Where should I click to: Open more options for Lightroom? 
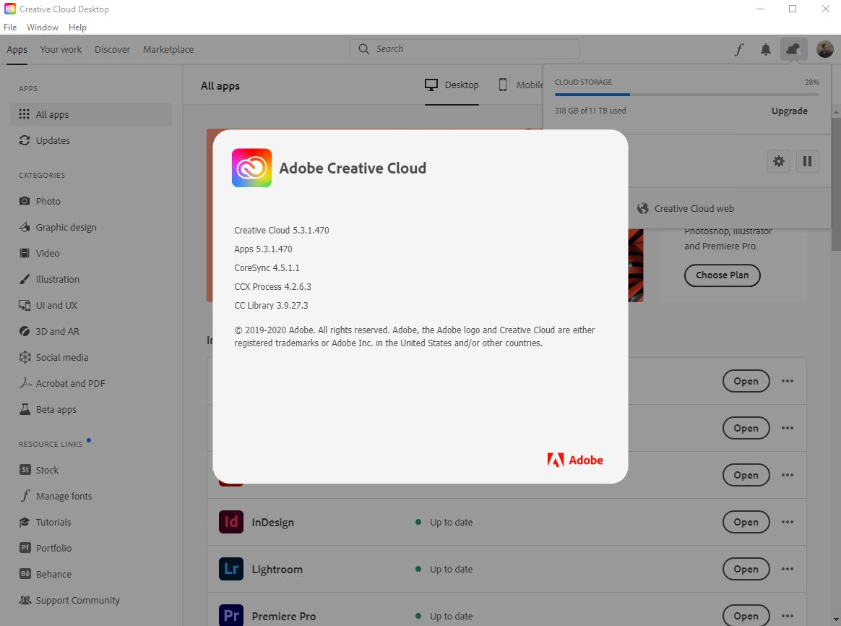pos(787,569)
